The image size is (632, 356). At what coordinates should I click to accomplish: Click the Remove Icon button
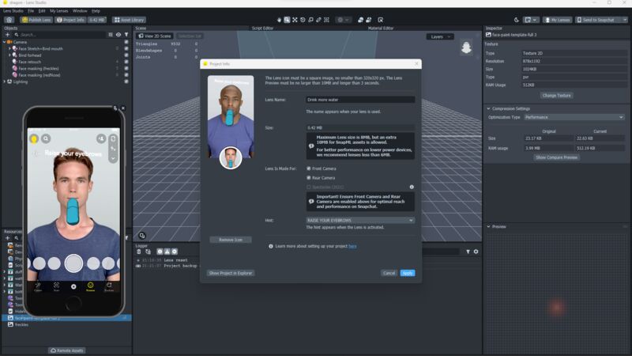pyautogui.click(x=231, y=240)
